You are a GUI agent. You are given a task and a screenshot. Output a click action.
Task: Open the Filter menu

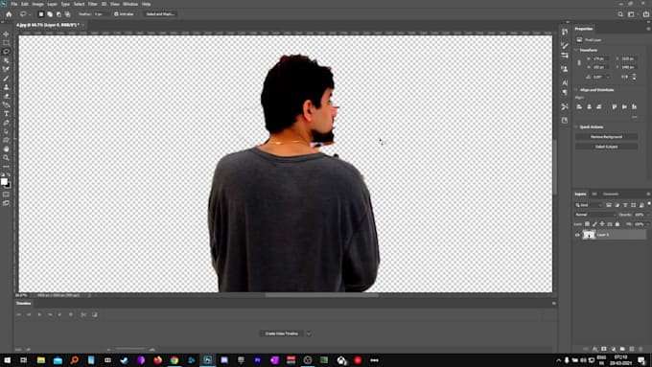click(92, 4)
